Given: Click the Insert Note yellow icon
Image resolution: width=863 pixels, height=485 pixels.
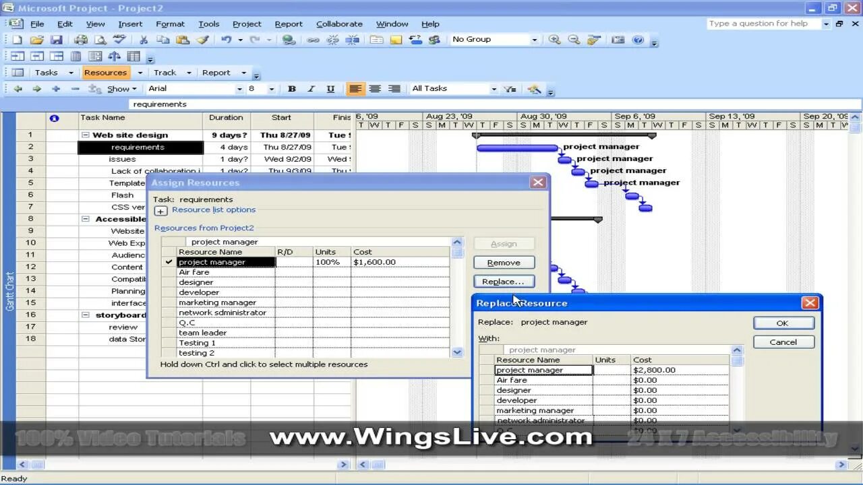Looking at the screenshot, I should 395,39.
